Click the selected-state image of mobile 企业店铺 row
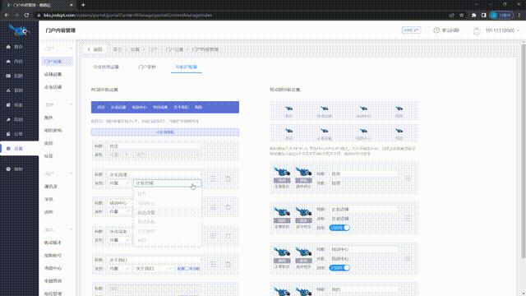Viewport: 526px width, 296px height. tap(303, 215)
